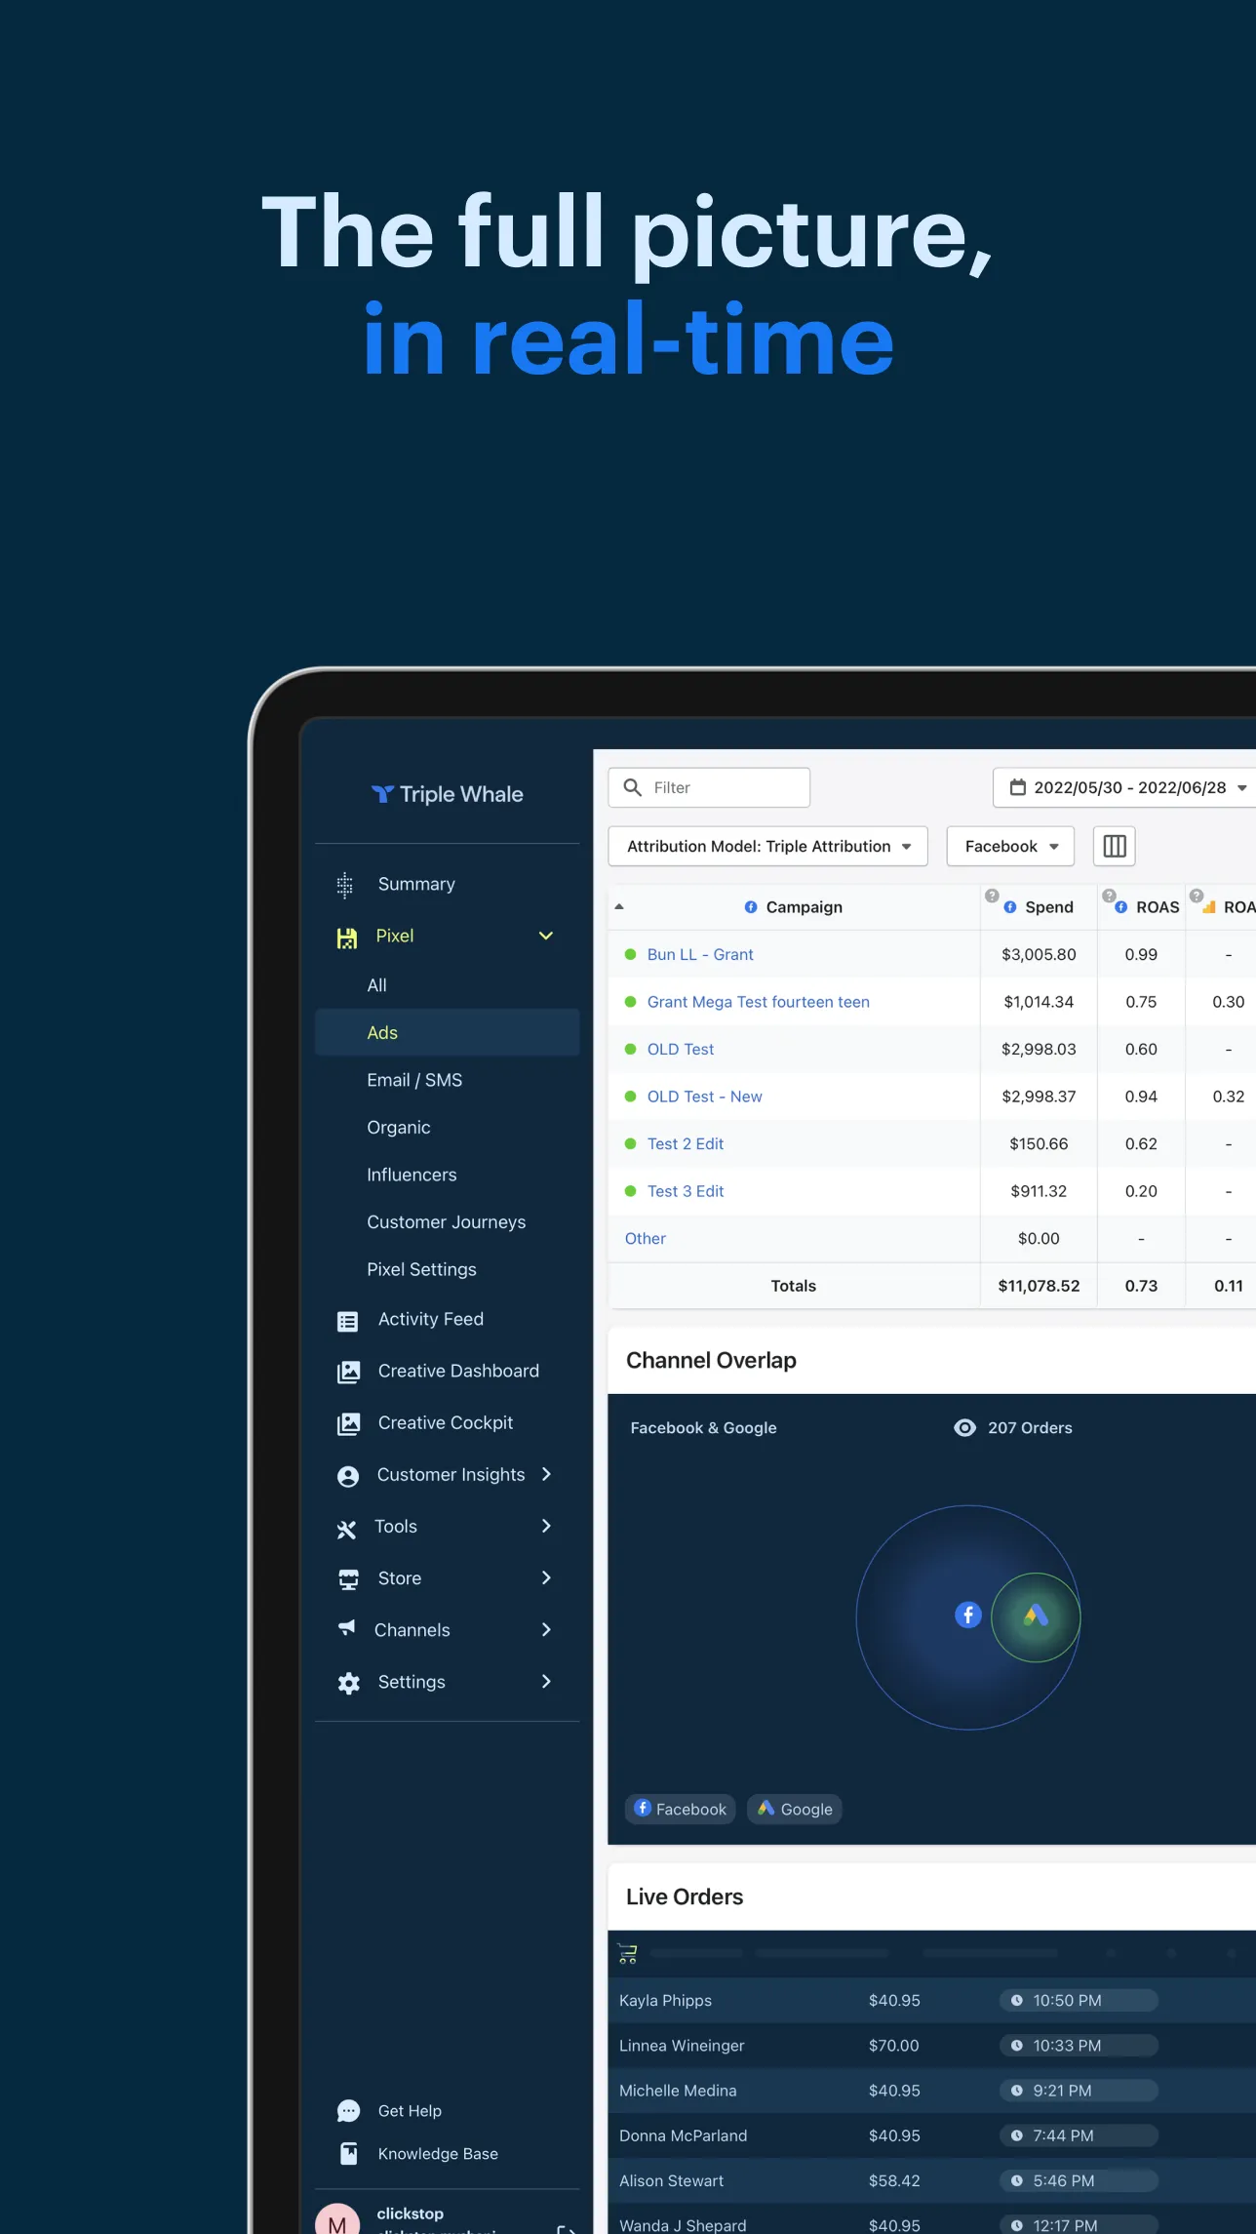Image resolution: width=1256 pixels, height=2234 pixels.
Task: Open Customer Journeys menu item
Action: click(446, 1222)
